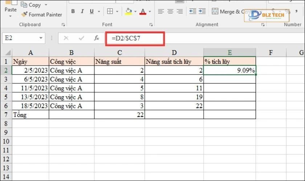Expand the Name Box dropdown arrow
This screenshot has width=305, height=181.
tap(41, 38)
